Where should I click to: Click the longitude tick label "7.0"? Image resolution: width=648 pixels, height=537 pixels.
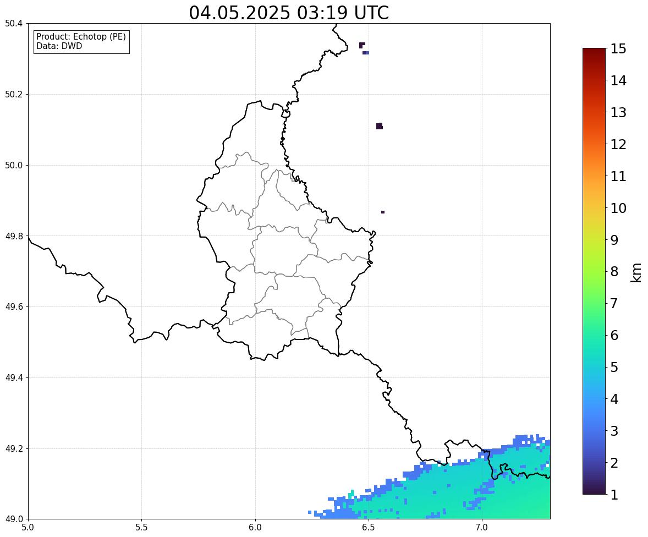pos(482,528)
